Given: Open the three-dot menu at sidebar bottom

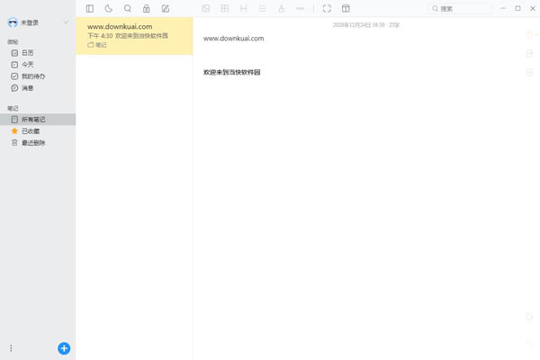Looking at the screenshot, I should point(11,348).
